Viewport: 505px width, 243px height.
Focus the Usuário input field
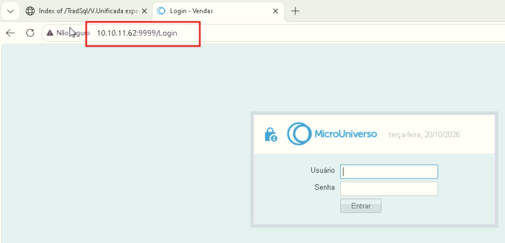click(389, 172)
